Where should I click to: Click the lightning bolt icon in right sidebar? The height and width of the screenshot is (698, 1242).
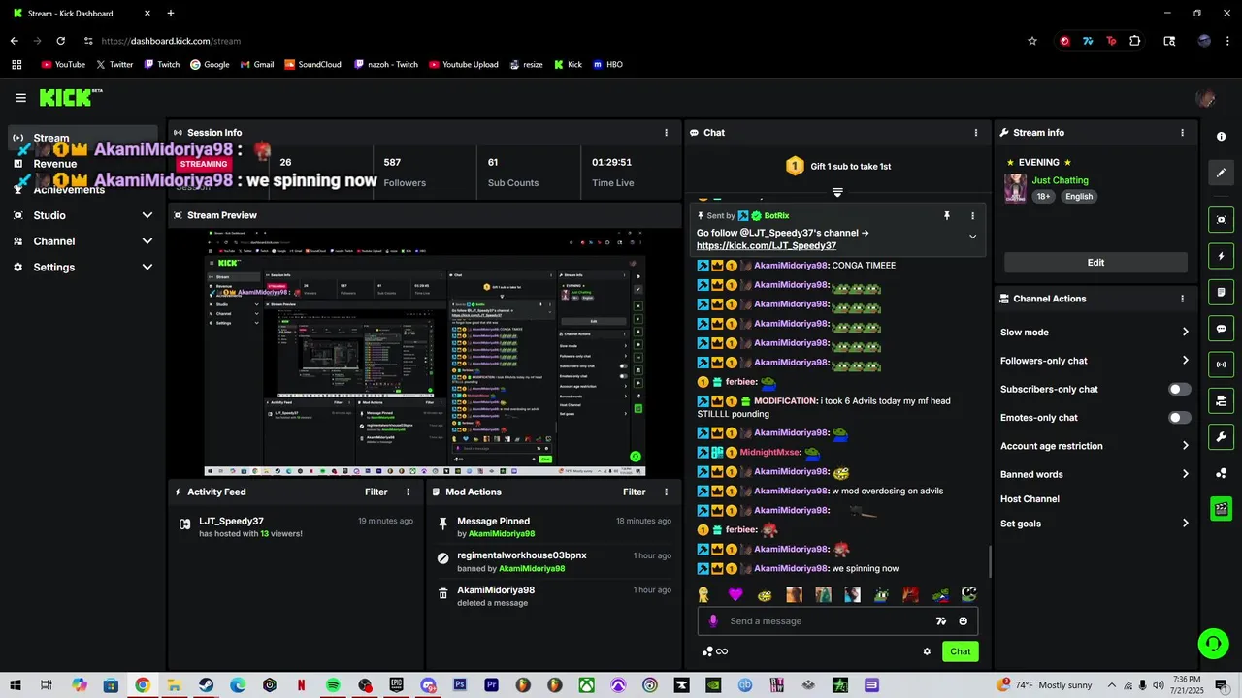pyautogui.click(x=1222, y=256)
